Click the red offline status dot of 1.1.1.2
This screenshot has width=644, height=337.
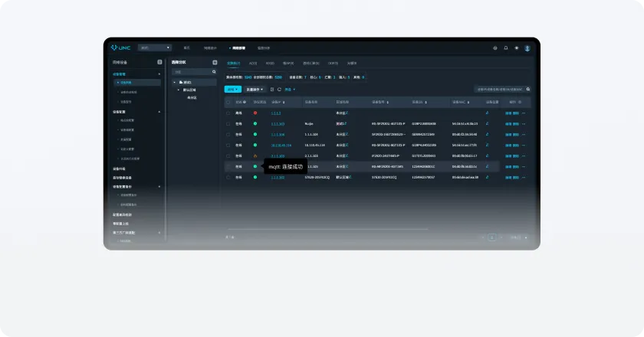pyautogui.click(x=255, y=113)
